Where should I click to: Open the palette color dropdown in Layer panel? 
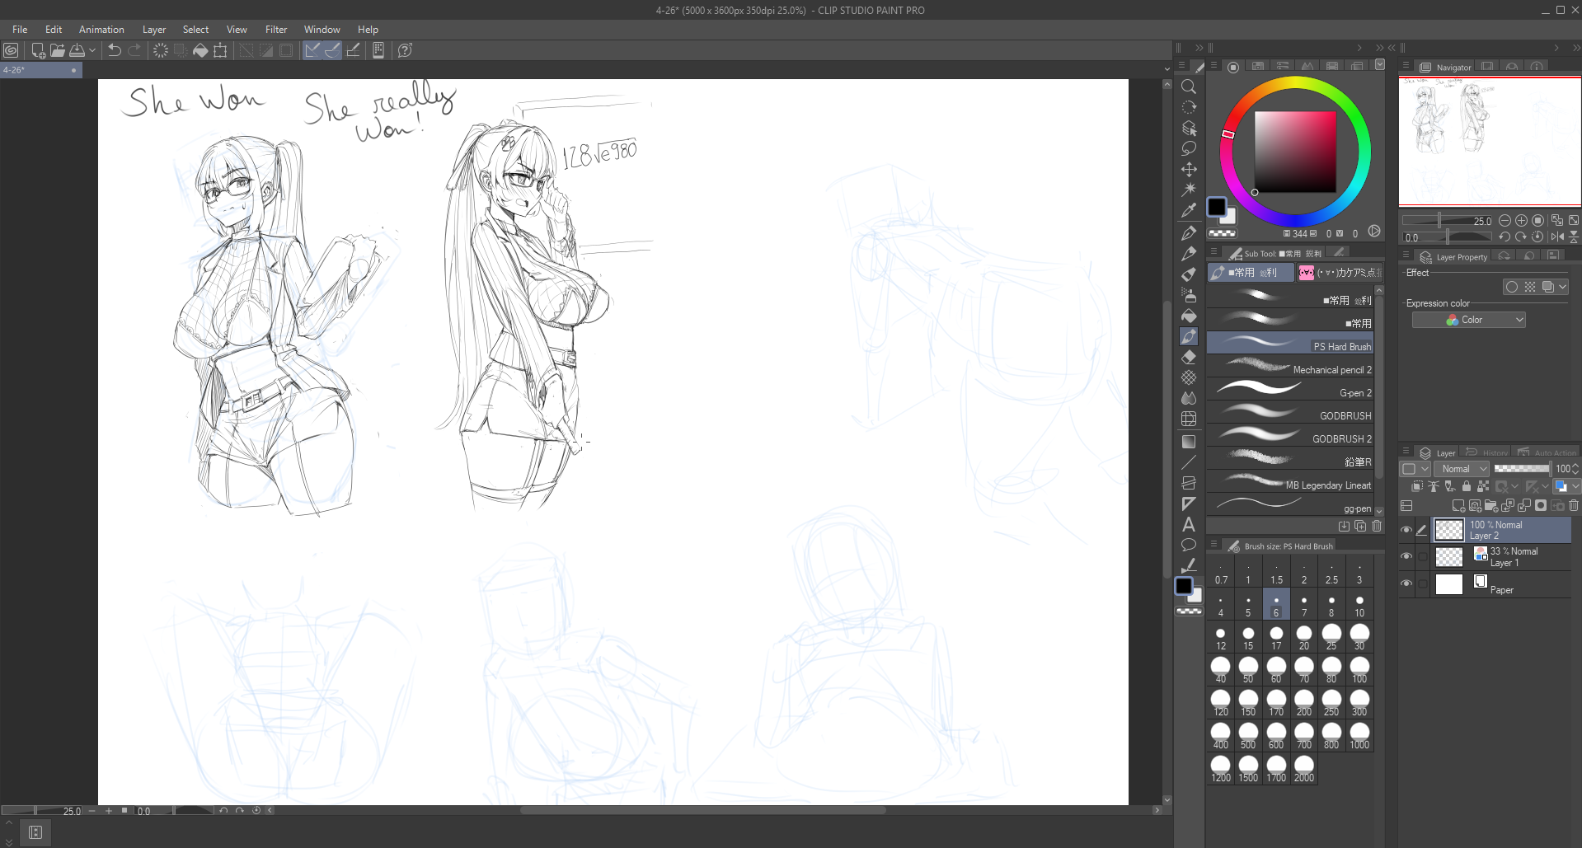point(1415,469)
